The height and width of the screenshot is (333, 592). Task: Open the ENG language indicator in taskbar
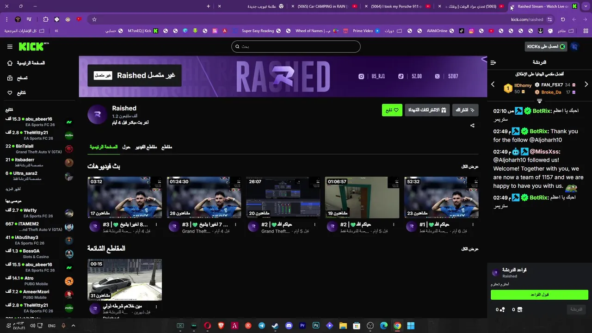click(x=52, y=326)
